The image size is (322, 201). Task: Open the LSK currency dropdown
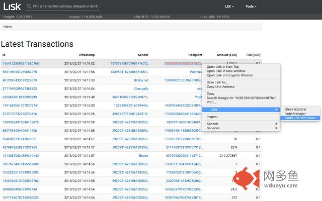[x=229, y=7]
